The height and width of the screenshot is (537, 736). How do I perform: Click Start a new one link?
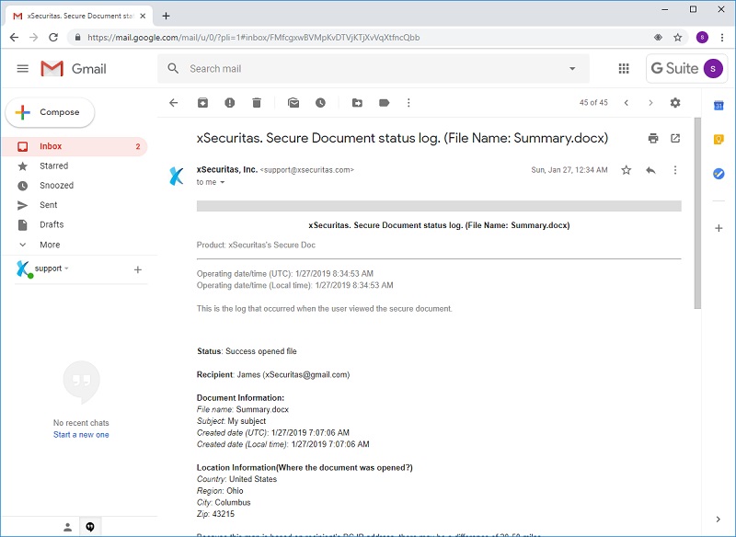81,435
